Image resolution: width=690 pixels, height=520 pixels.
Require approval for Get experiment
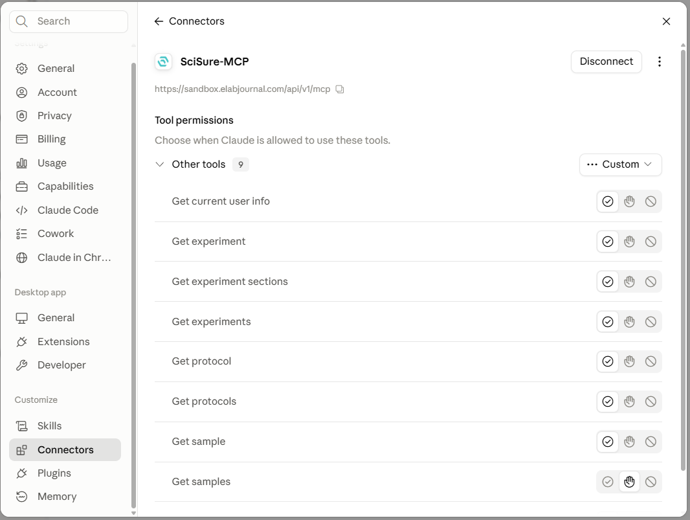pos(629,242)
